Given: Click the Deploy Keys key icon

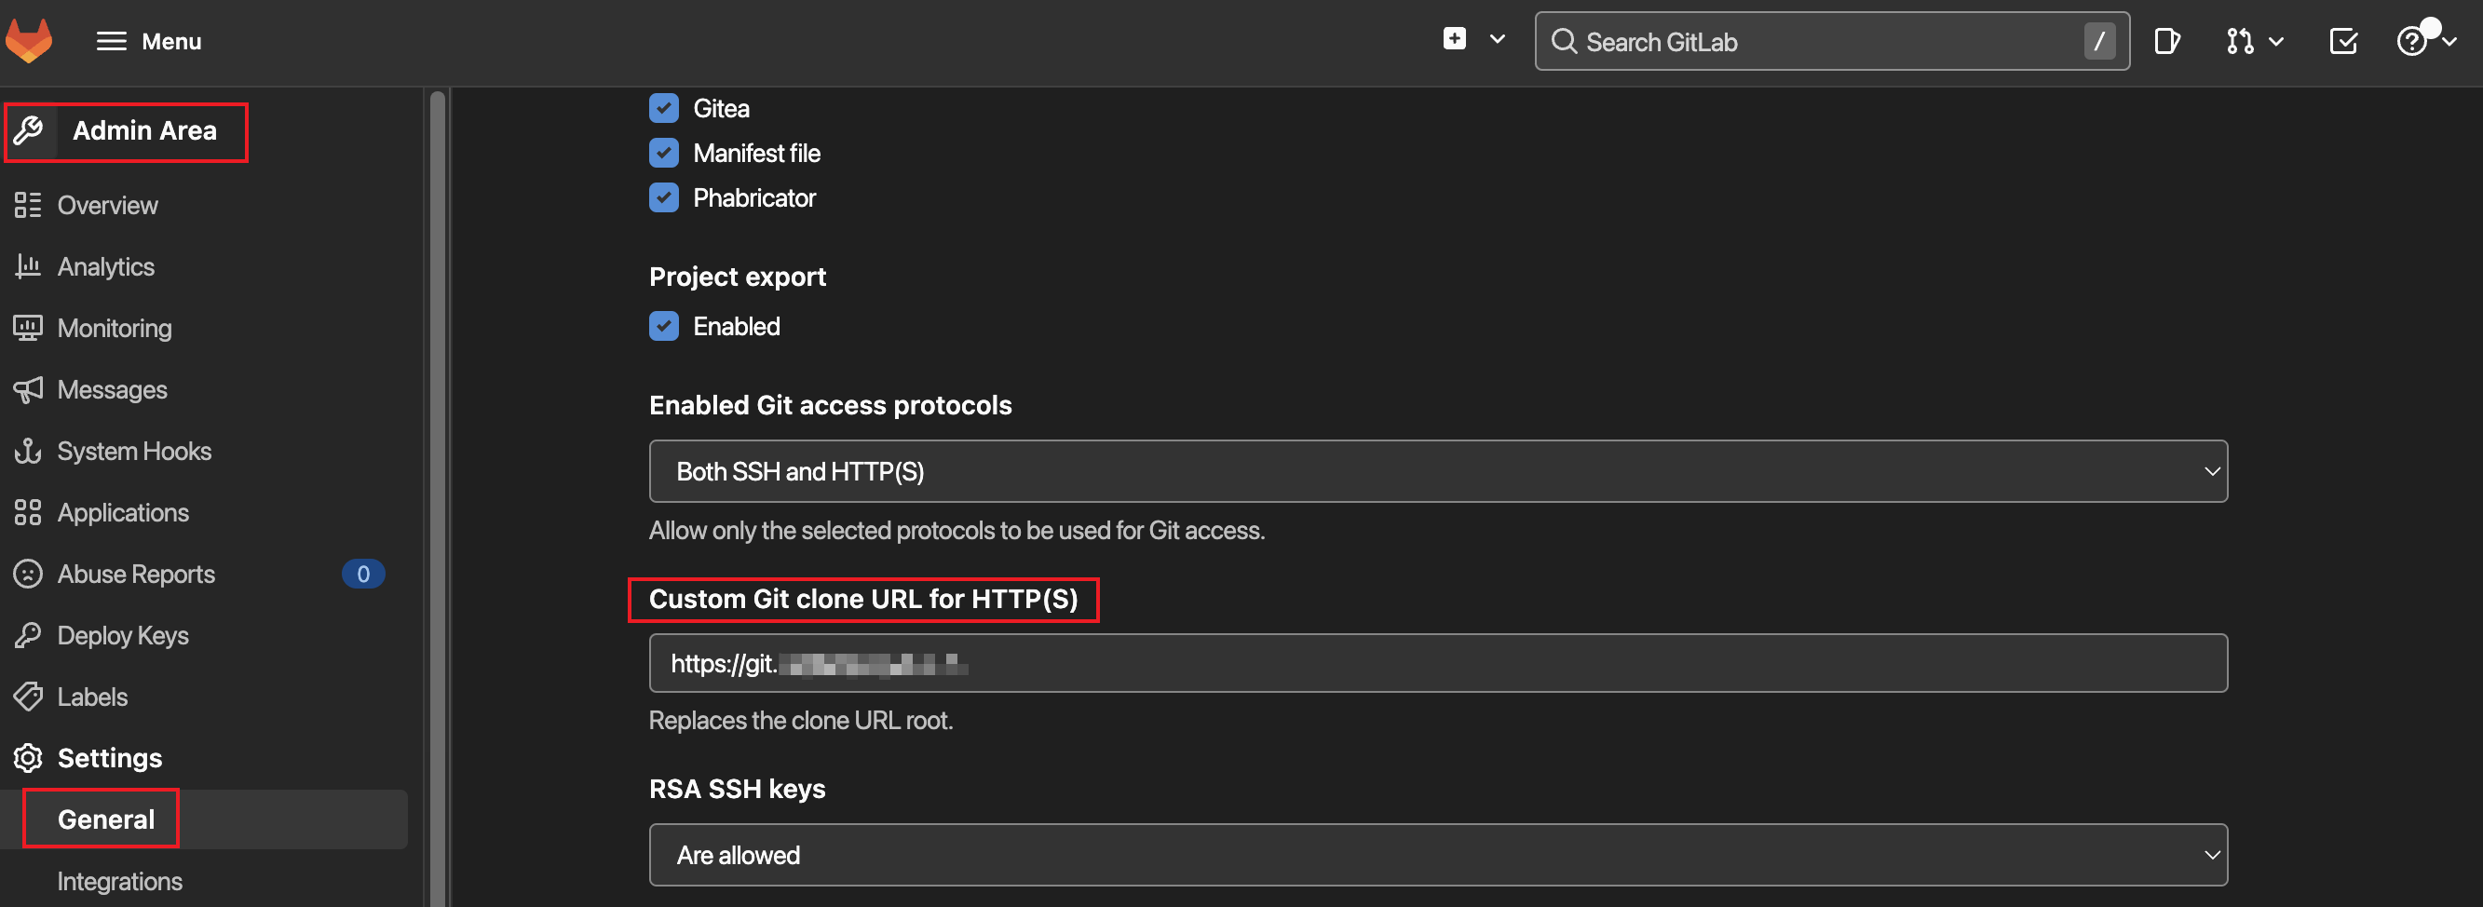Looking at the screenshot, I should click(28, 635).
